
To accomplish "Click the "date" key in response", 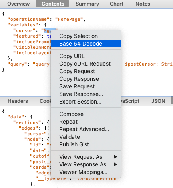I will (x=38, y=150).
